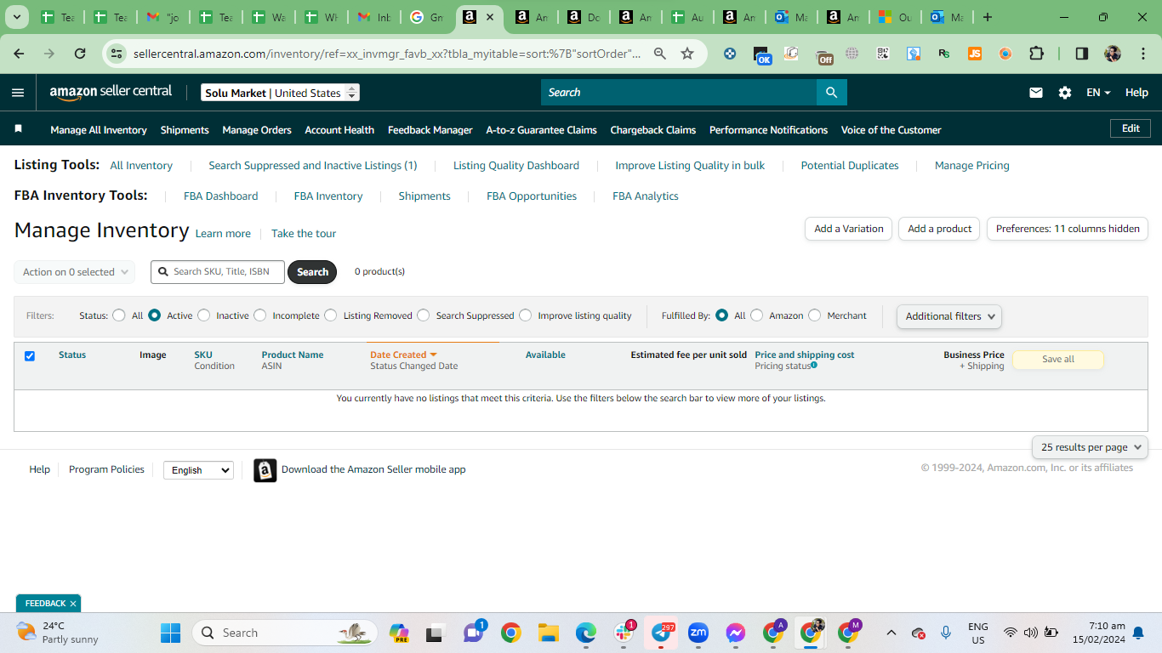Click the Search SKU, Title, ISBN field
This screenshot has width=1162, height=653.
[218, 272]
